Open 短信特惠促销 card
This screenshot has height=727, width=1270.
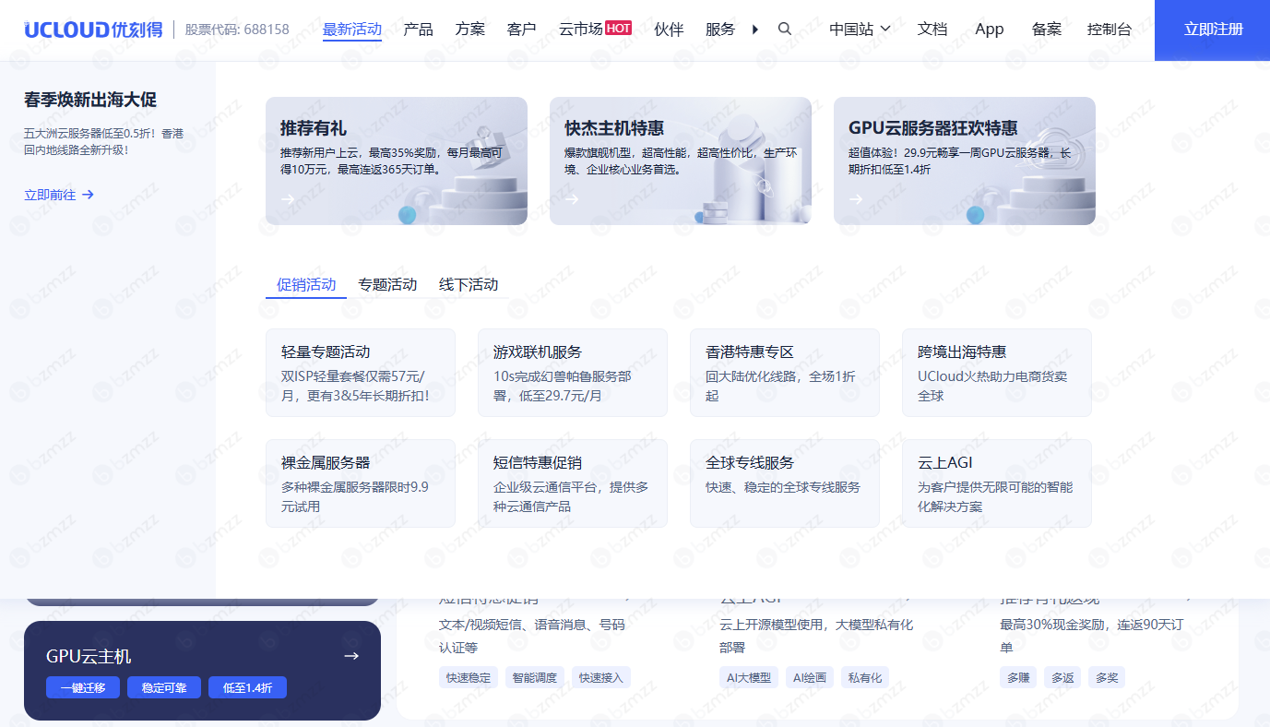573,483
